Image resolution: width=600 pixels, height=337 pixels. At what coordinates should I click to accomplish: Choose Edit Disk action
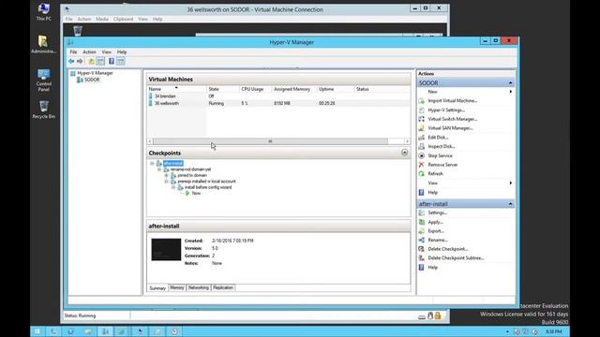tap(438, 138)
